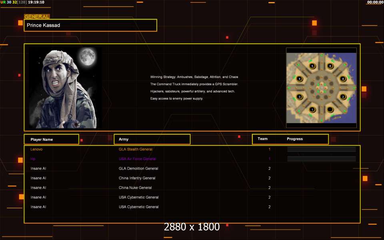Click the Hijackers, saboteurs description line
The width and height of the screenshot is (384, 240).
[x=192, y=91]
